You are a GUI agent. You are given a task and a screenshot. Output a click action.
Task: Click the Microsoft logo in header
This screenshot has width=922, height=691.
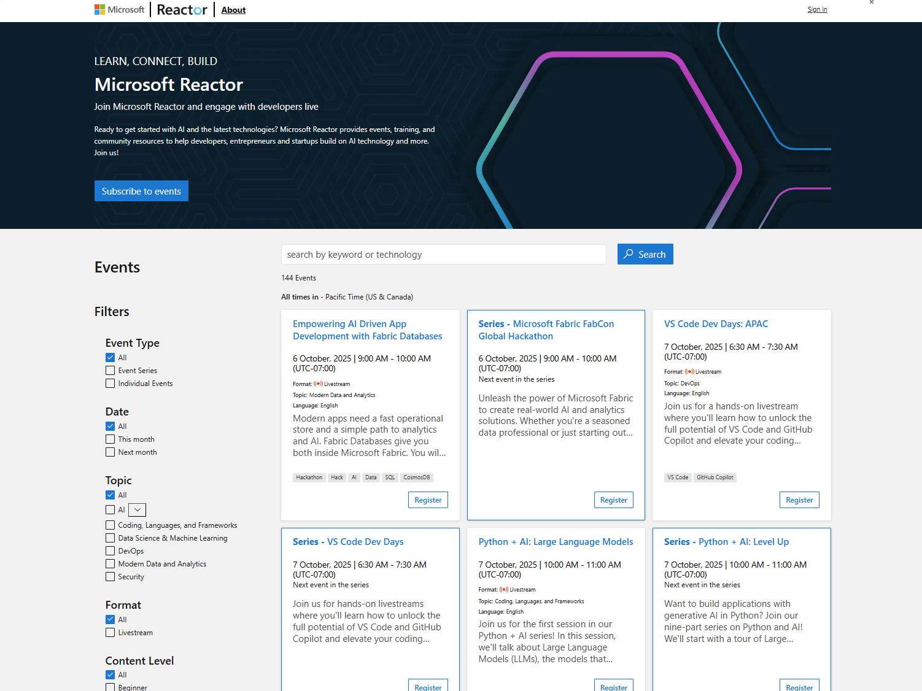tap(119, 10)
